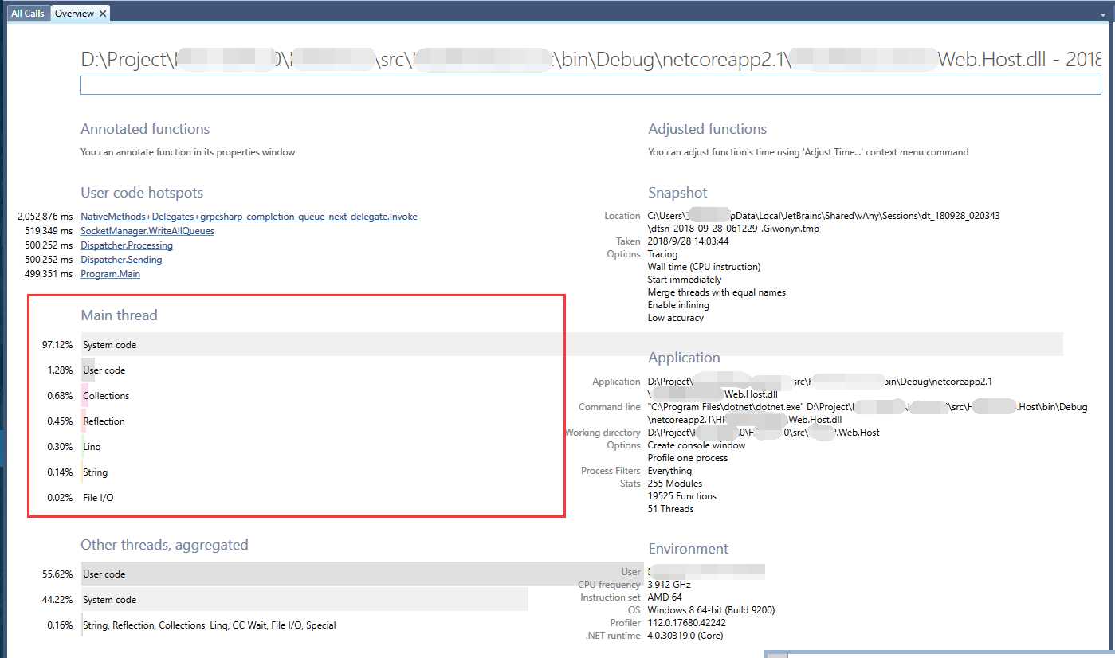Click the 44.22% value in Other threads
This screenshot has height=658, width=1115.
[x=57, y=600]
